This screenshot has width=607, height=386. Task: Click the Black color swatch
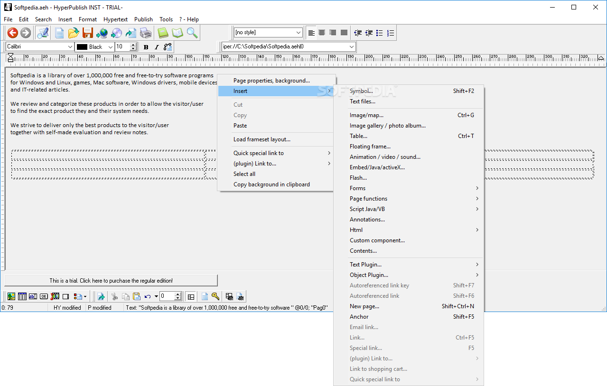82,47
